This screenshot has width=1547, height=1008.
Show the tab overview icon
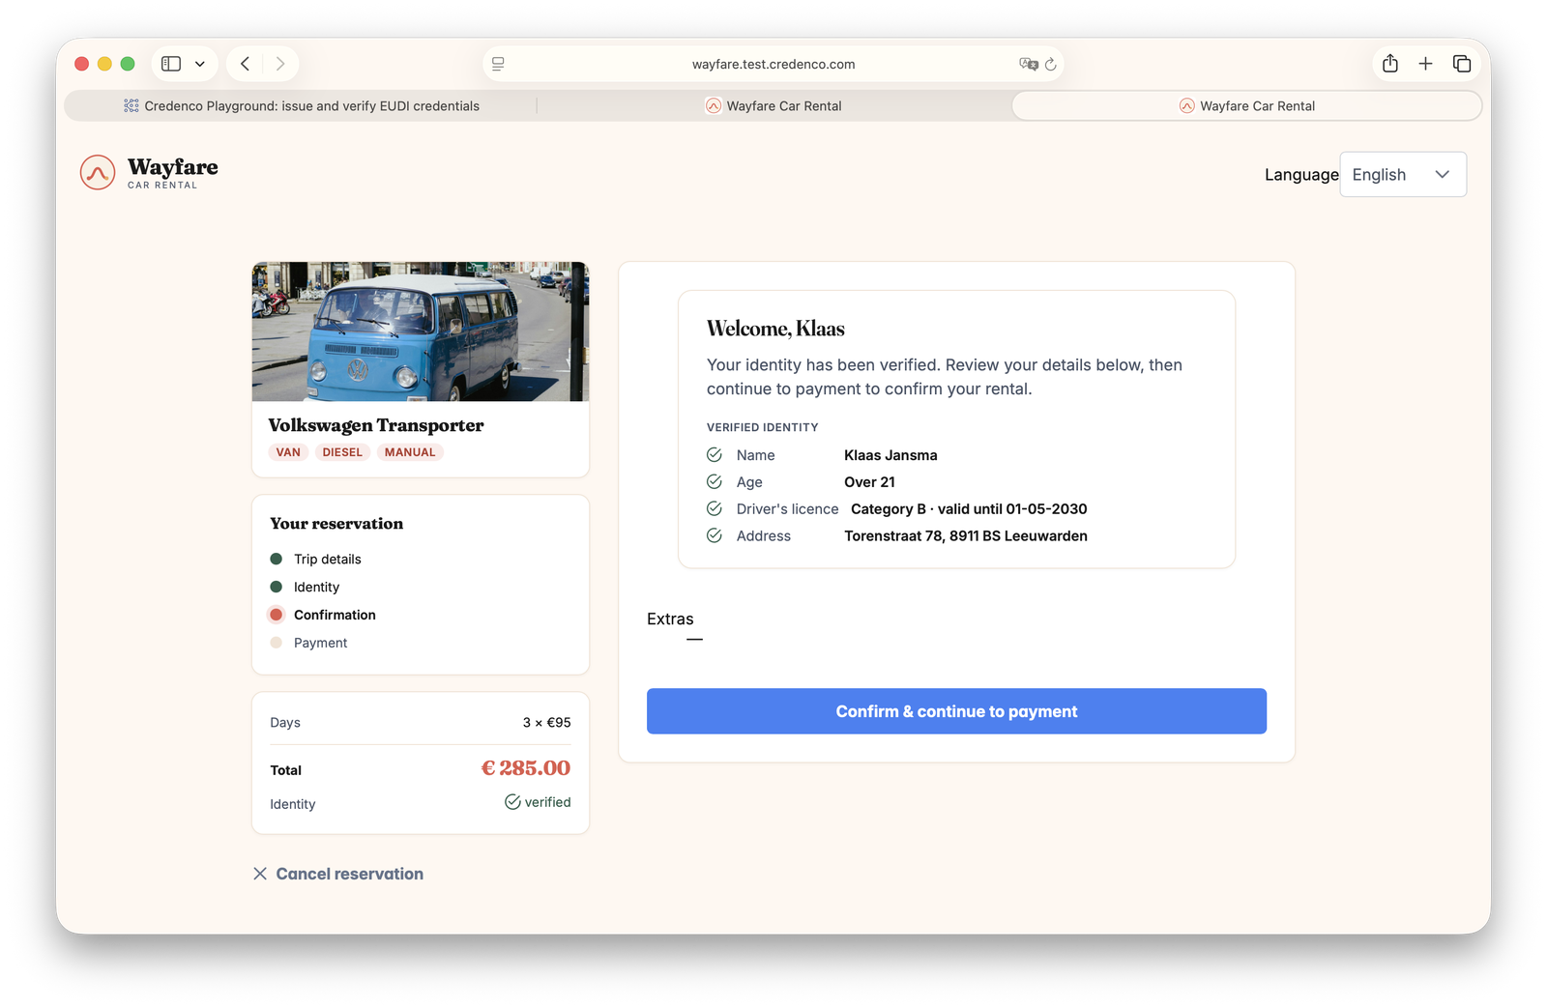1462,64
